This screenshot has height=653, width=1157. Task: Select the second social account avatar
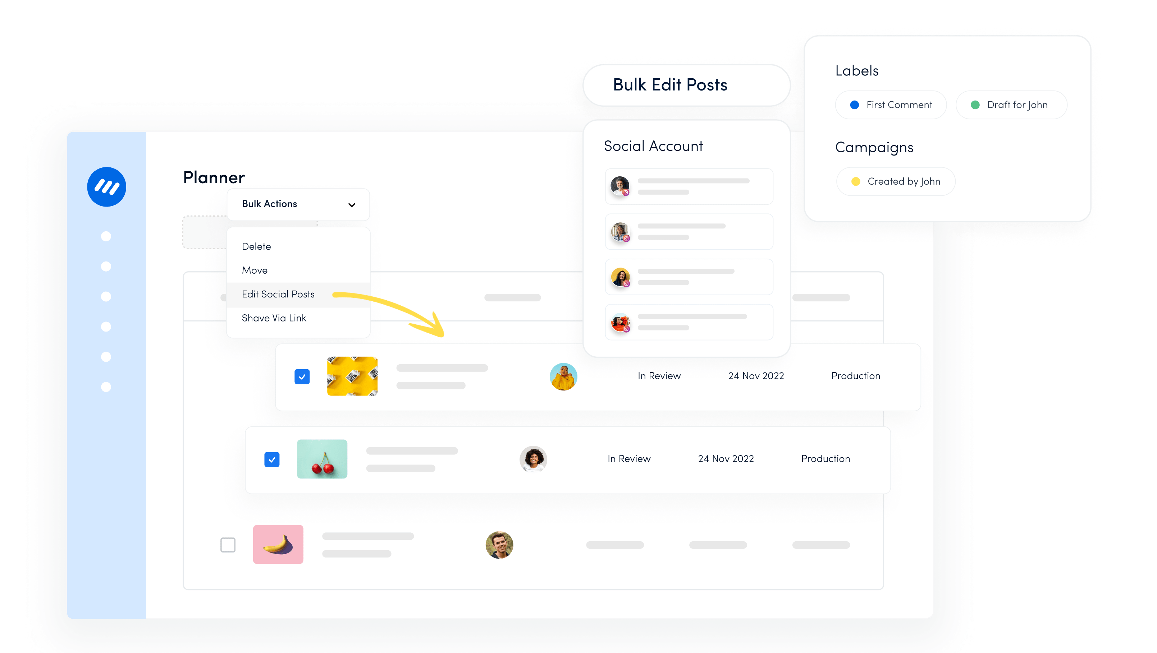point(620,230)
